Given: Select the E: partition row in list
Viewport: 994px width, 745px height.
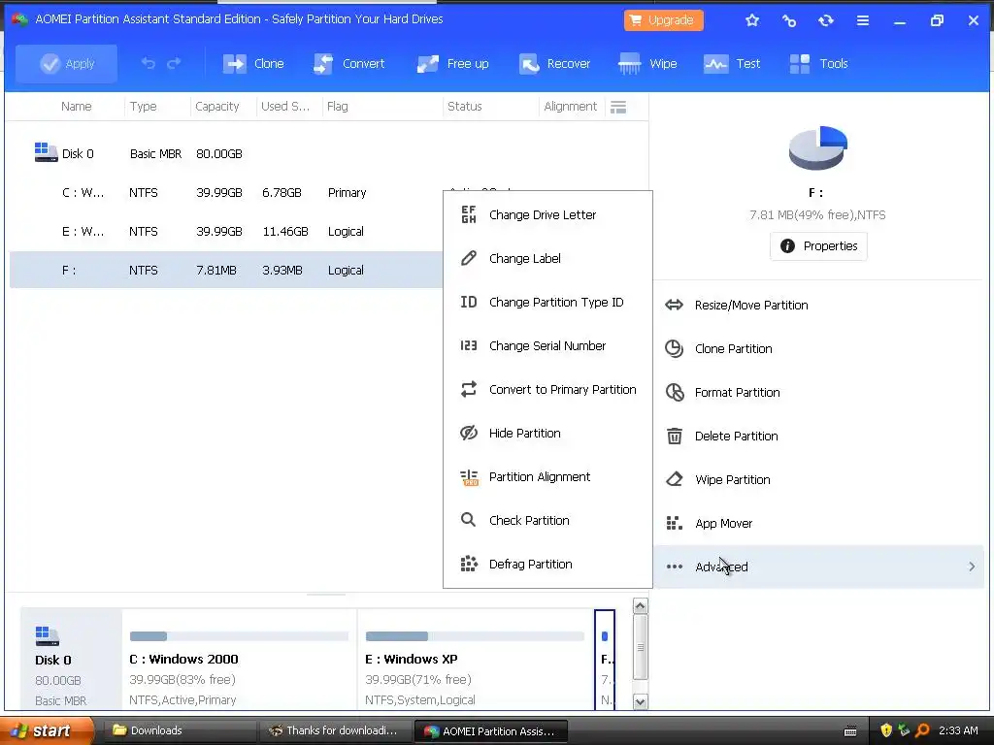Looking at the screenshot, I should 225,231.
